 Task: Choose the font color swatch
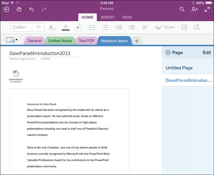[65, 27]
